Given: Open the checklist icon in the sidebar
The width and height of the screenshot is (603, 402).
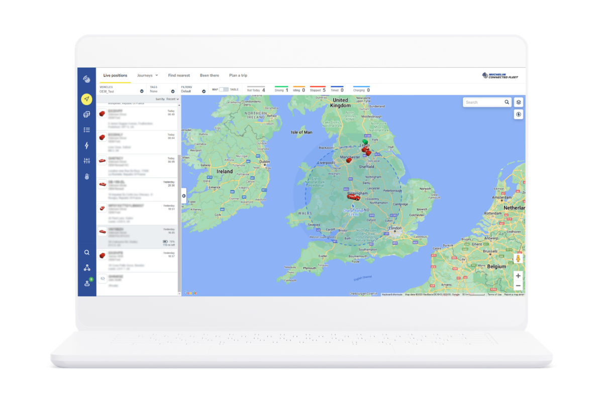Looking at the screenshot, I should pyautogui.click(x=87, y=130).
